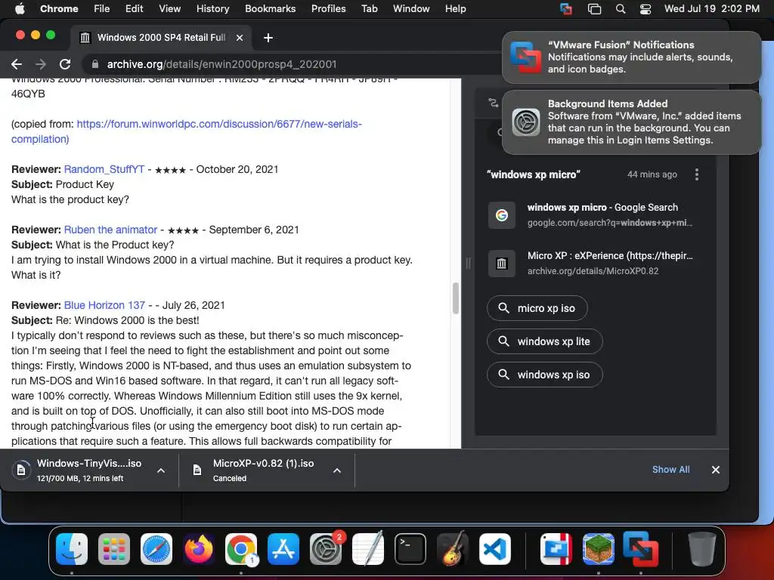774x580 pixels.
Task: Open reviewer Random_StuffYT profile
Action: (104, 169)
